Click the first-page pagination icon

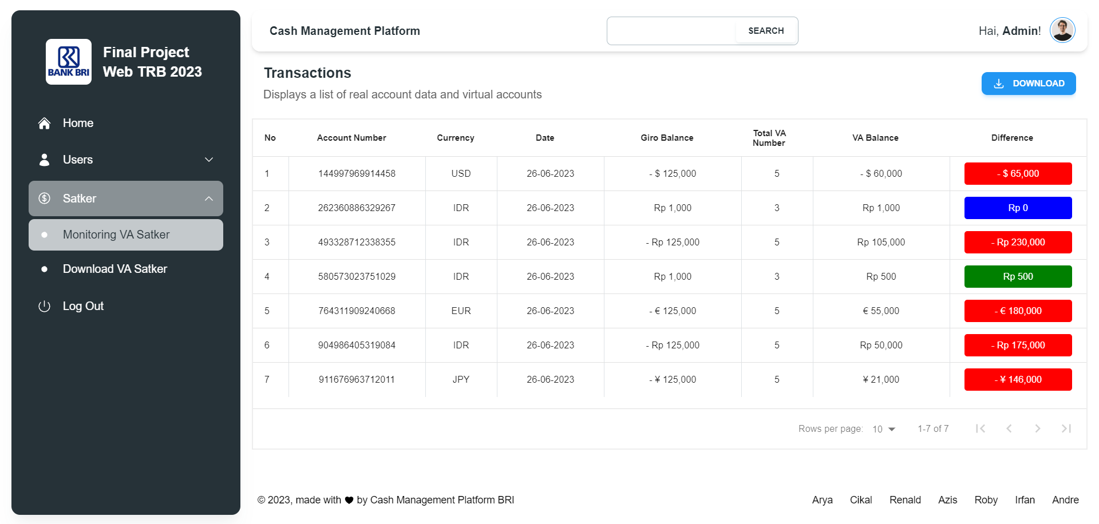coord(981,428)
